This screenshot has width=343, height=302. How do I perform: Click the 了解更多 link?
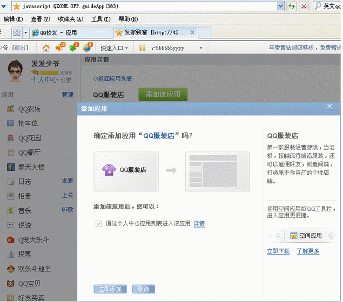308,251
